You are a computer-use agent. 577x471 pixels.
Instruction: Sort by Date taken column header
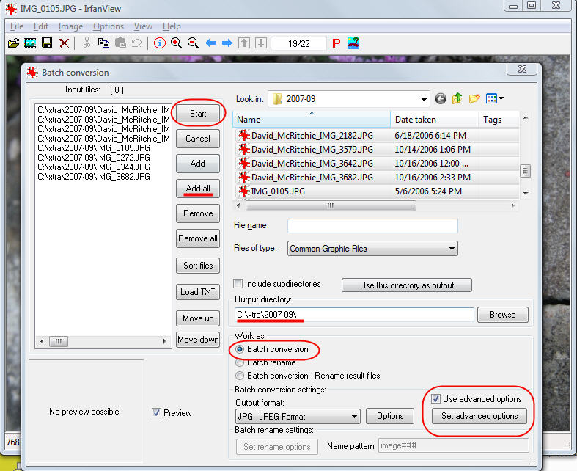click(434, 120)
